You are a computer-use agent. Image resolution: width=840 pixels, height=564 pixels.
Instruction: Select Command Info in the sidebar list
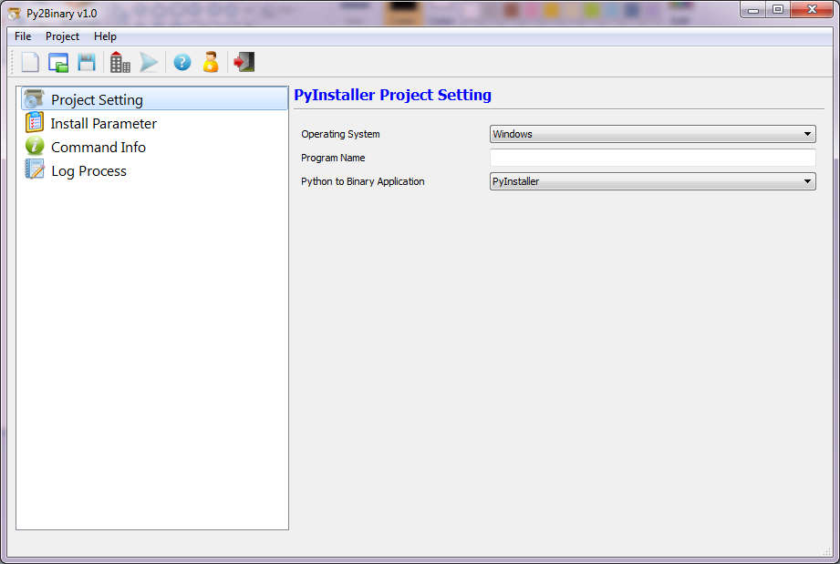(x=154, y=147)
